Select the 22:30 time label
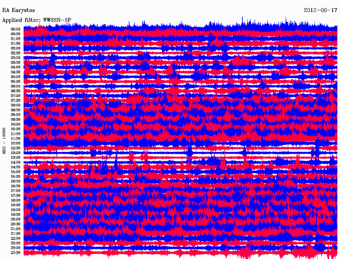This screenshot has height=259, width=340. 16,243
